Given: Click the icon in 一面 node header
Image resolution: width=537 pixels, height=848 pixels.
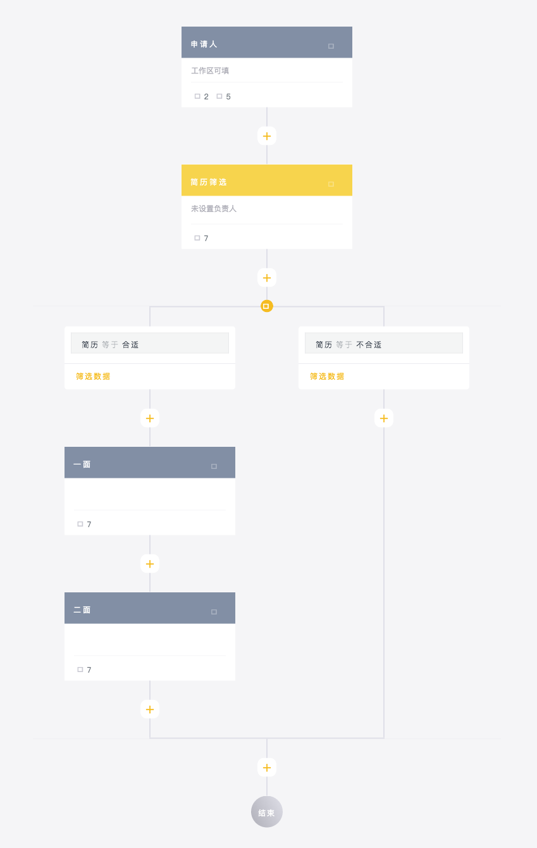Looking at the screenshot, I should click(214, 466).
